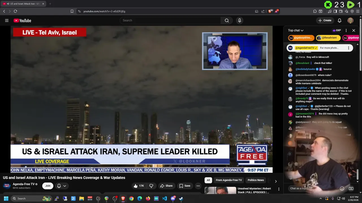362x203 pixels.
Task: Open the Agenda-Free TV channel avatar
Action: [7, 186]
